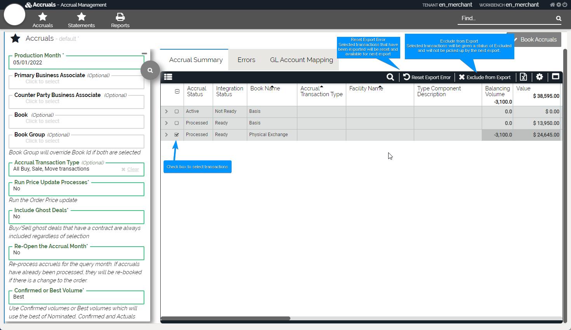Maximize the grid with fullscreen icon
The height and width of the screenshot is (330, 571).
(x=555, y=77)
